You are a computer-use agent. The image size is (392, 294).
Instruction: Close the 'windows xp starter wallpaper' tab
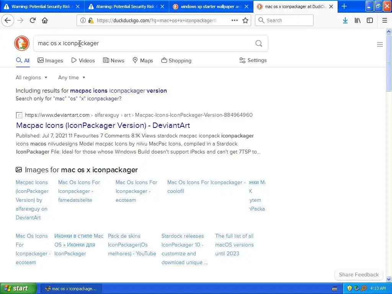tap(247, 7)
